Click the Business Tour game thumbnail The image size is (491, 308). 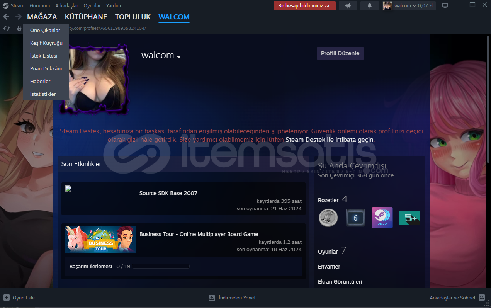[x=101, y=240]
